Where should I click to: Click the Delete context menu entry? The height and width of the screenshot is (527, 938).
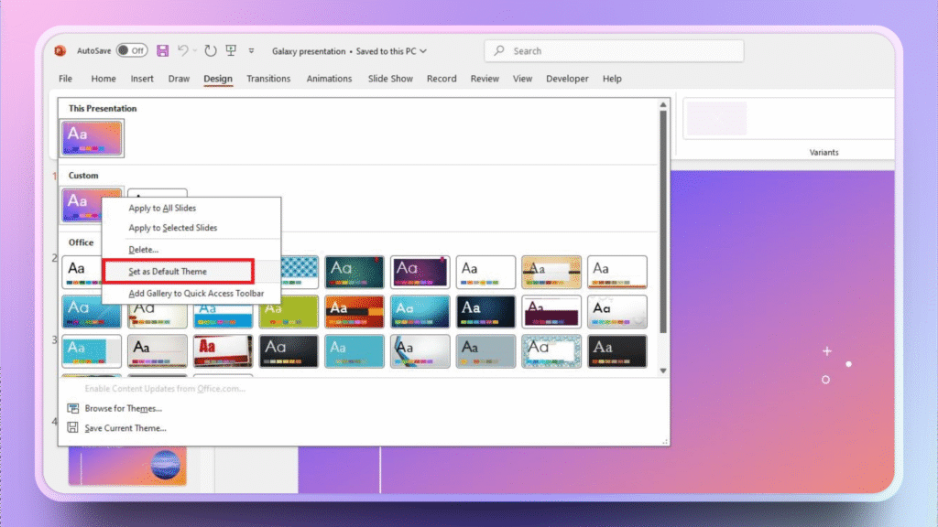coord(144,250)
